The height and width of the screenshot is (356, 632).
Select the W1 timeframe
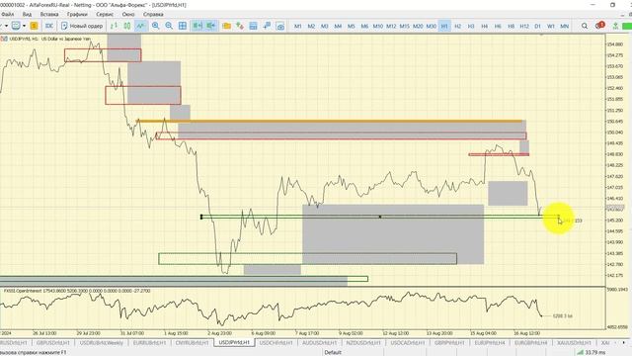(551, 26)
